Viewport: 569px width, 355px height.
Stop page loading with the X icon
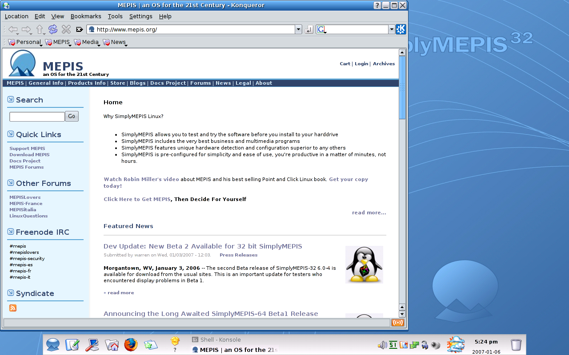coord(66,29)
